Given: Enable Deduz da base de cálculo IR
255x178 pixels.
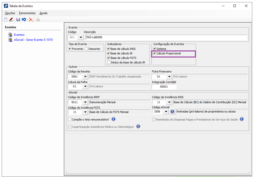Looking at the screenshot, I should pos(109,62).
